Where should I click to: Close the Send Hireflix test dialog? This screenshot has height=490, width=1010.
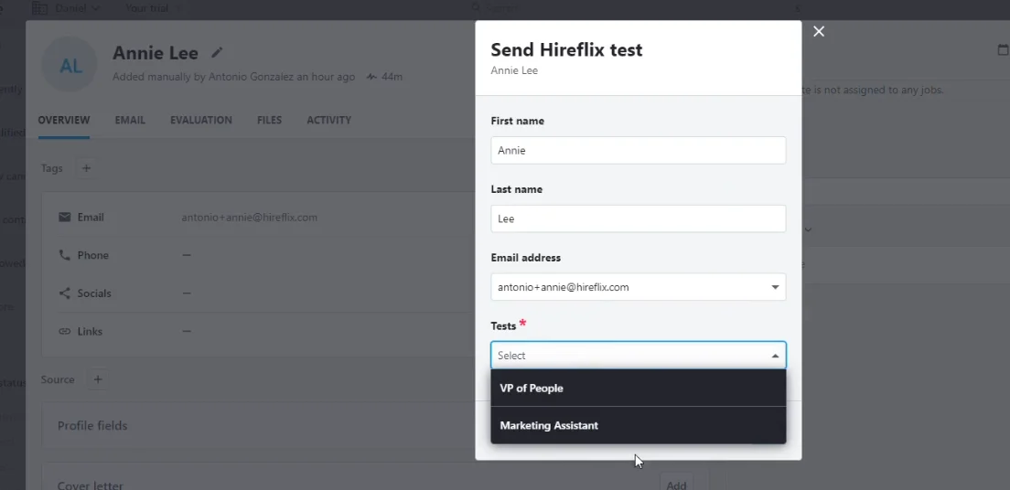(819, 32)
